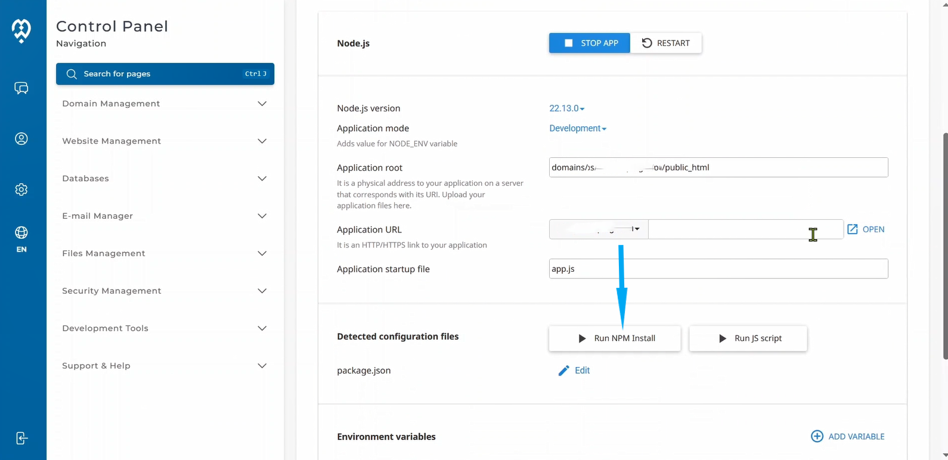
Task: Expand the Databases navigation section
Action: (164, 179)
